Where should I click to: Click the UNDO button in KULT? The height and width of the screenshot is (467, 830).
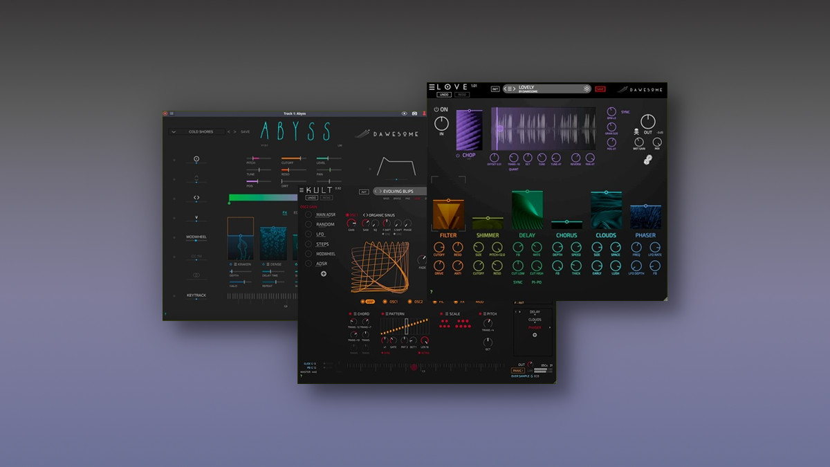tap(312, 197)
